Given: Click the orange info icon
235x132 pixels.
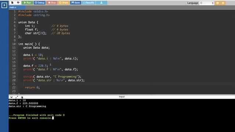Looking at the screenshot, I should click(217, 3).
